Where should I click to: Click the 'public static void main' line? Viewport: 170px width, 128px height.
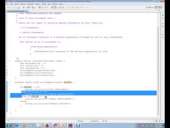pyautogui.click(x=40, y=61)
